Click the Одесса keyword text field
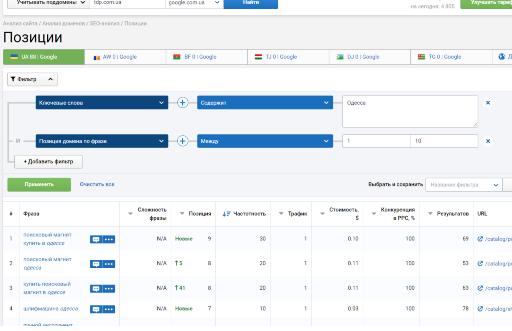The height and width of the screenshot is (331, 512). [x=410, y=111]
